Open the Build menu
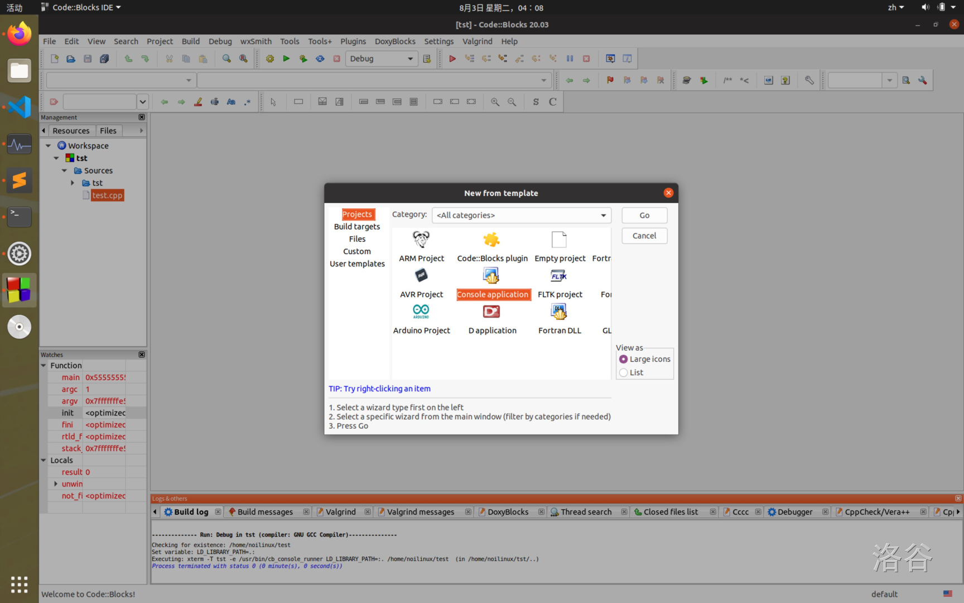 (190, 41)
